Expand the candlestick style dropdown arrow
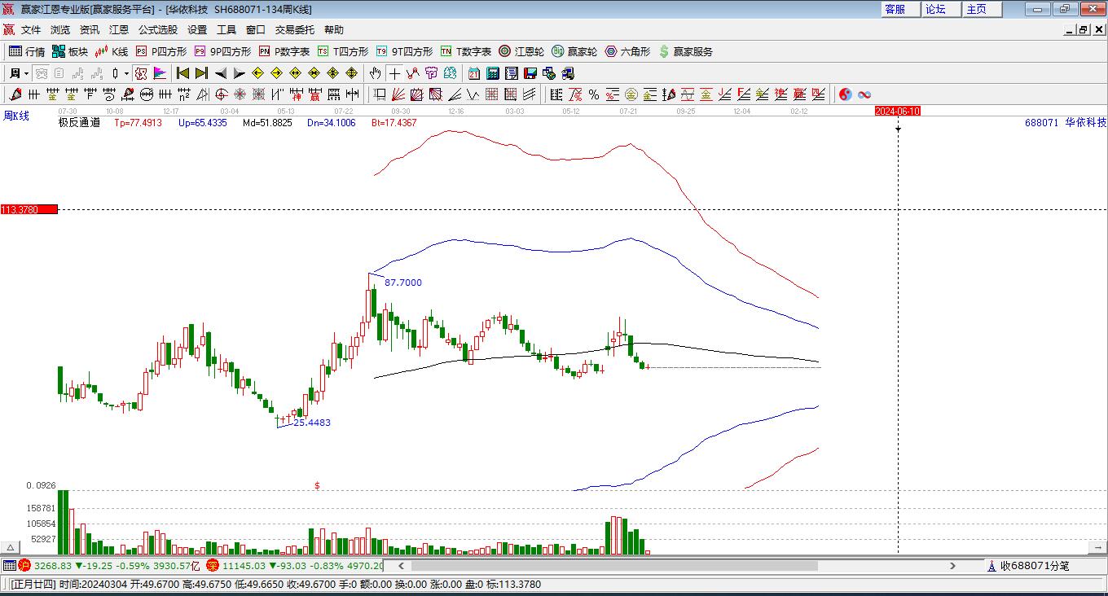 coord(126,73)
